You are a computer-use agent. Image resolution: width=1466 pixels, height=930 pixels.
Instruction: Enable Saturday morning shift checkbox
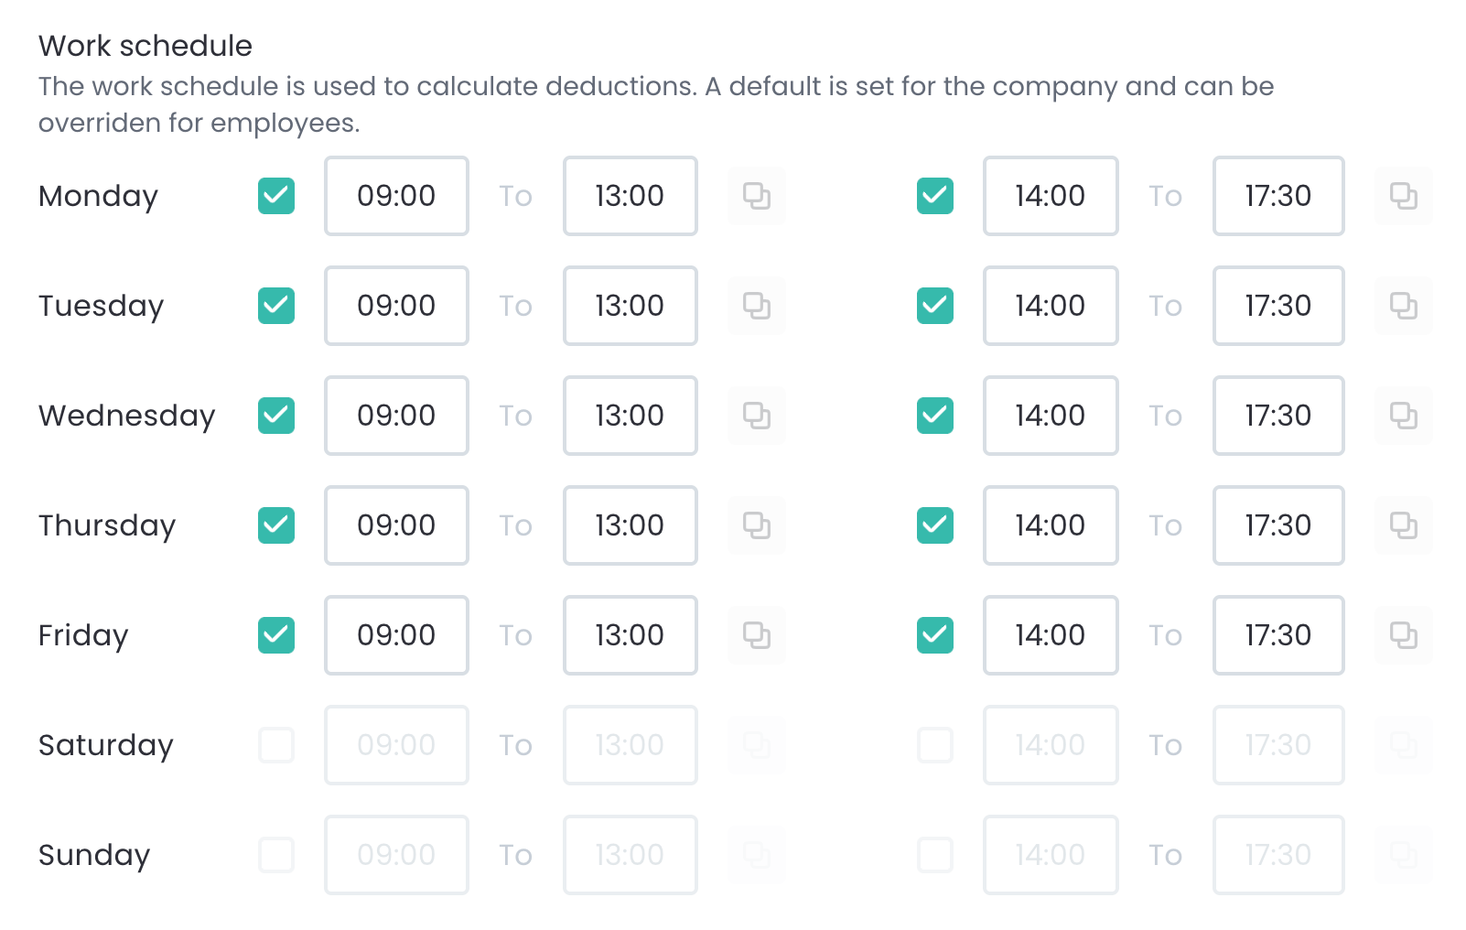pos(276,745)
